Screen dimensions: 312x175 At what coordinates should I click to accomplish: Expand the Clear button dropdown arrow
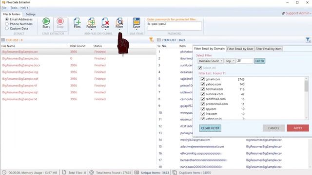105,30
